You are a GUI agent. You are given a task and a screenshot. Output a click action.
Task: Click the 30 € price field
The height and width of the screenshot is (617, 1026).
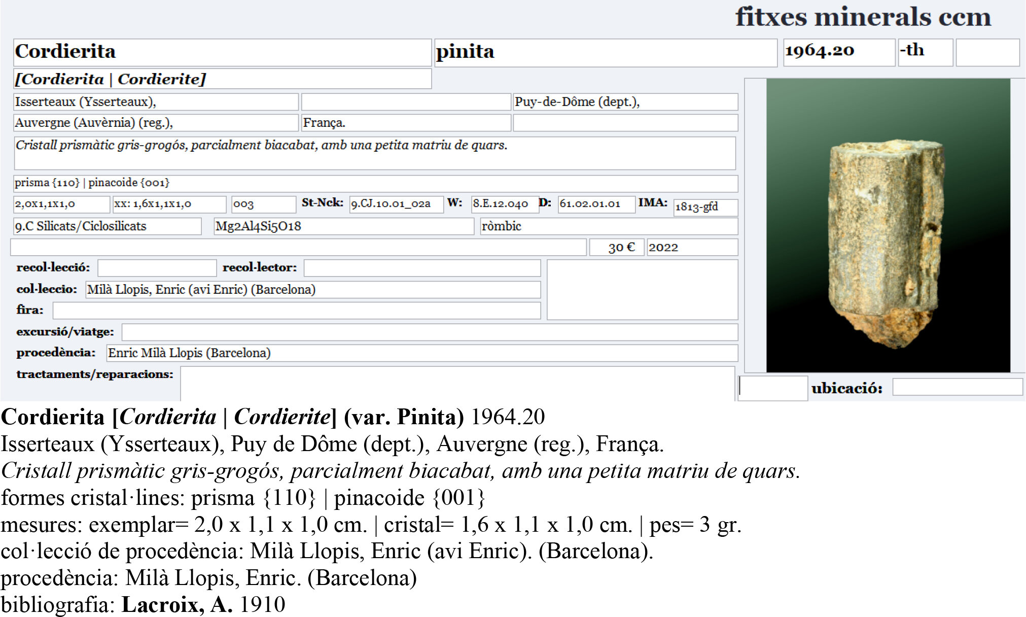click(x=616, y=248)
